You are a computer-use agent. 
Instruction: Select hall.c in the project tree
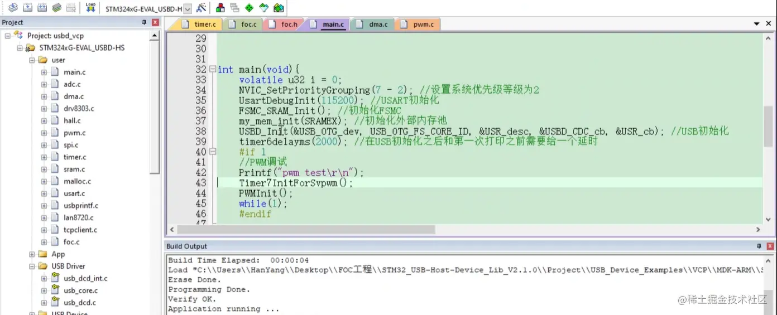[72, 120]
